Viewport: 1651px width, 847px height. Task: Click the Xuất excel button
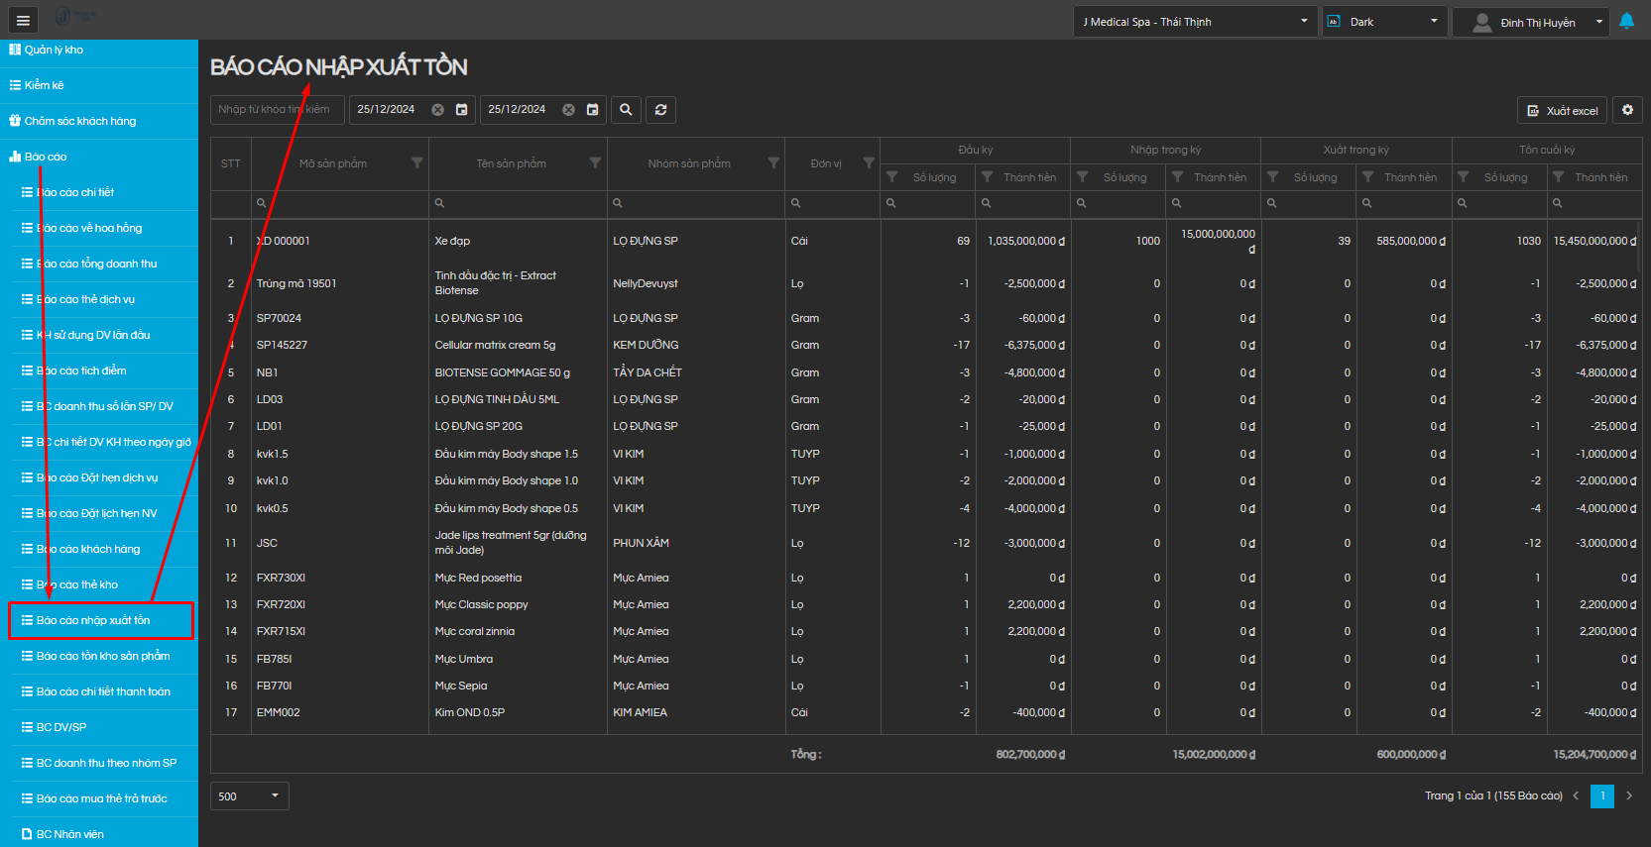[1562, 111]
